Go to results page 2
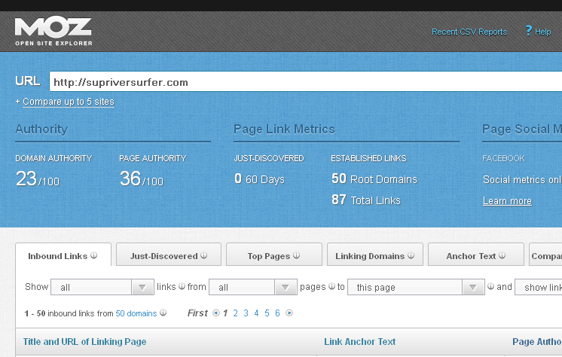The height and width of the screenshot is (357, 562). click(236, 313)
